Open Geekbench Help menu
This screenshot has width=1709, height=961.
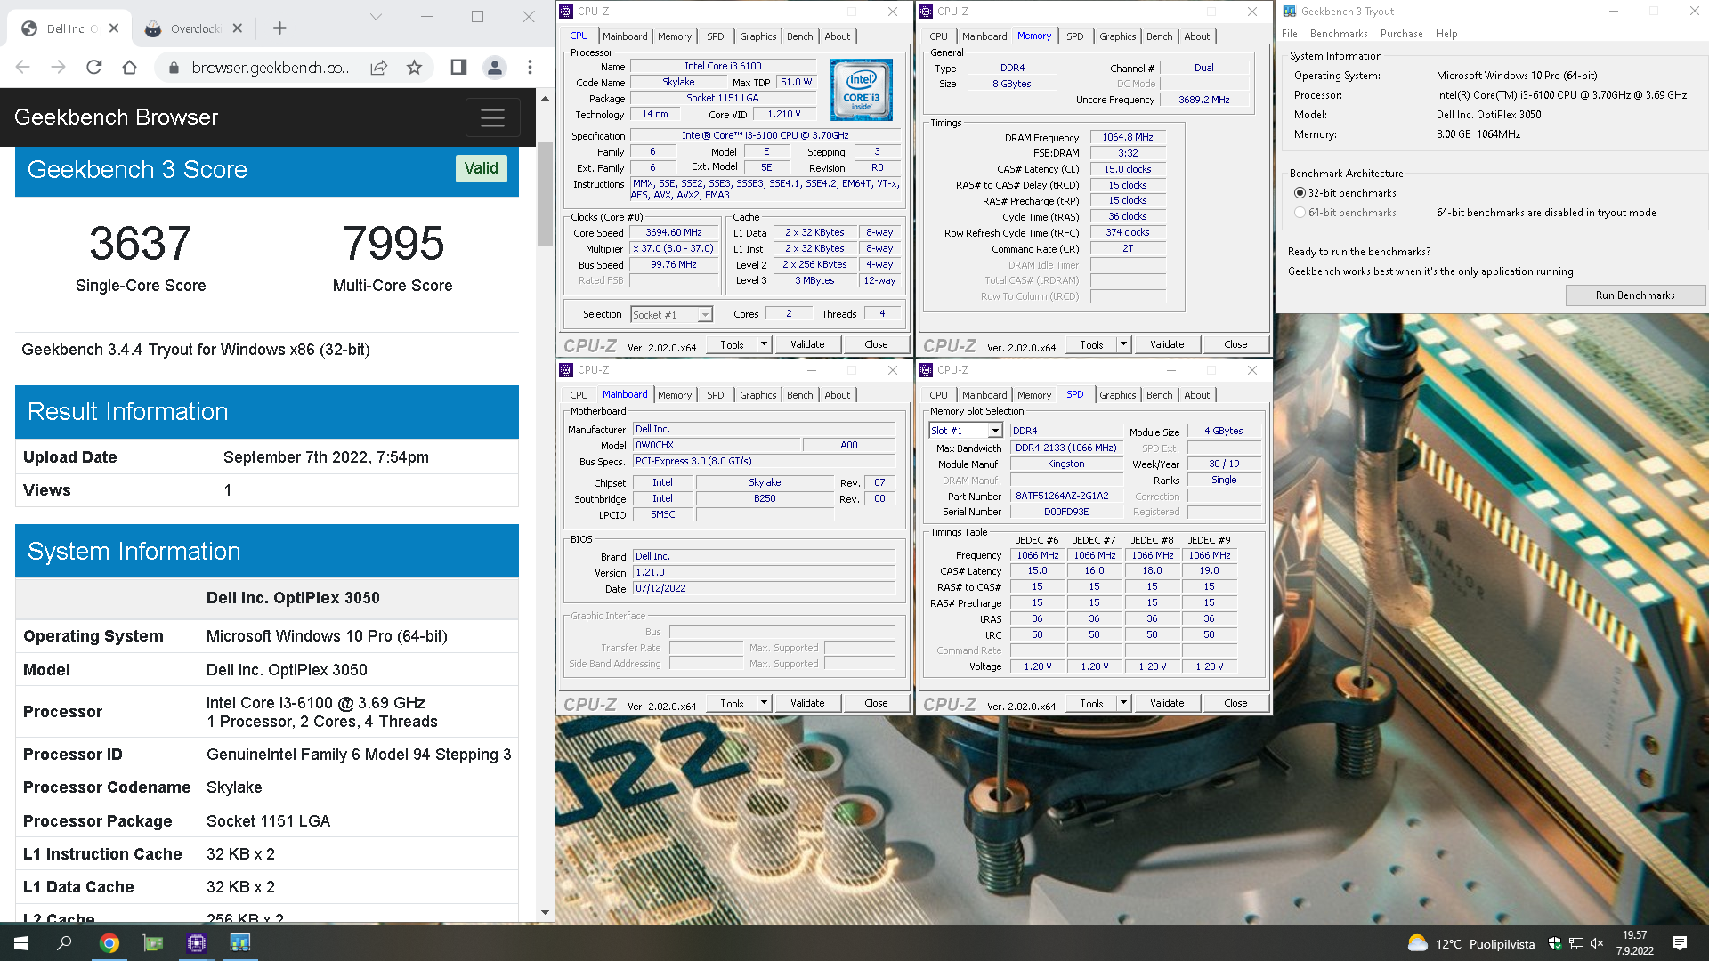coord(1446,34)
